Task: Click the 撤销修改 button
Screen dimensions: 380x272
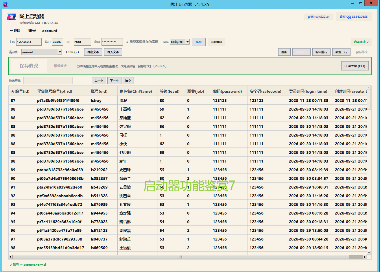Action: coord(60,66)
